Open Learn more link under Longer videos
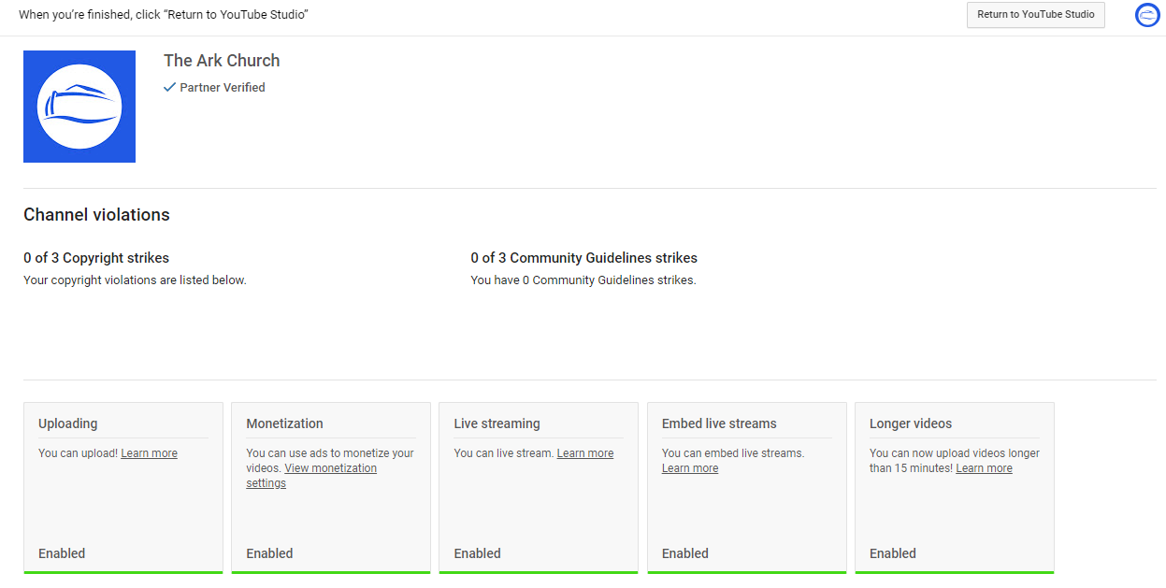1166x588 pixels. coord(984,468)
